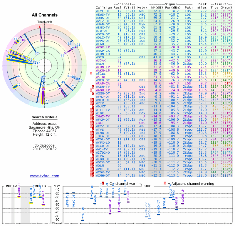Select the WJBK callsign
This screenshot has width=235, height=226.
point(100,113)
